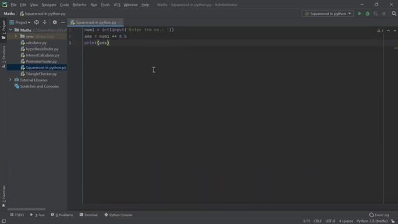Open Project pane settings gear
Image resolution: width=398 pixels, height=224 pixels.
[55, 22]
